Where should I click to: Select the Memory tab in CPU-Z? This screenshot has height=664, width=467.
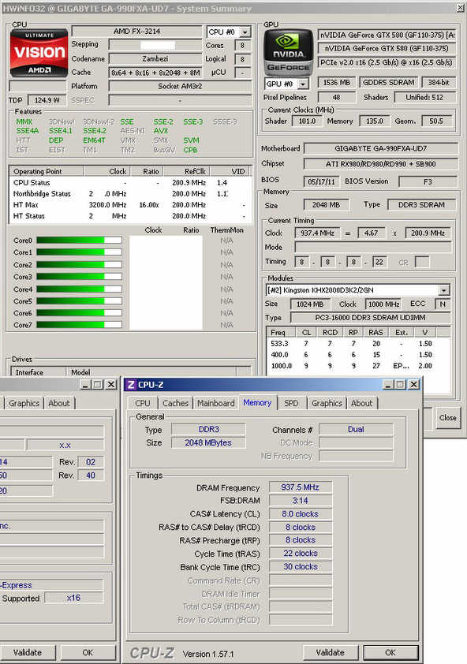pyautogui.click(x=257, y=402)
